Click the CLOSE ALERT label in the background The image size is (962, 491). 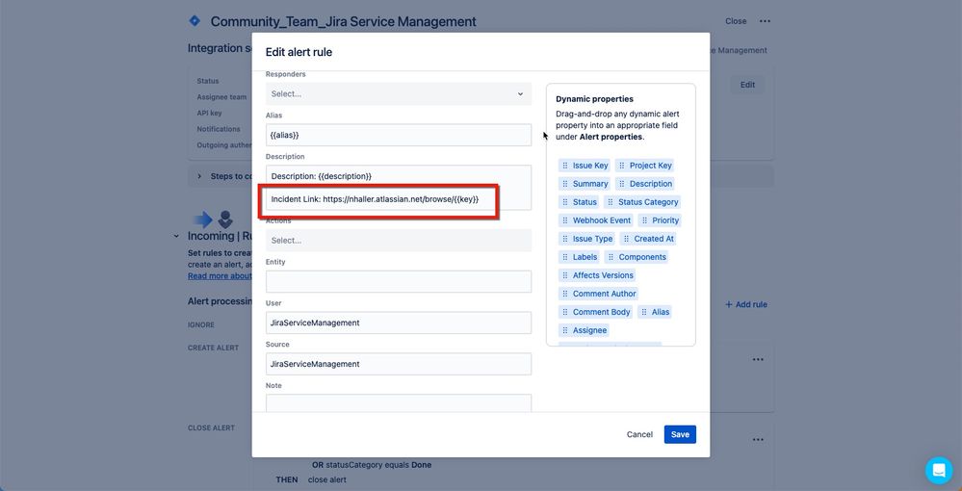tap(211, 427)
